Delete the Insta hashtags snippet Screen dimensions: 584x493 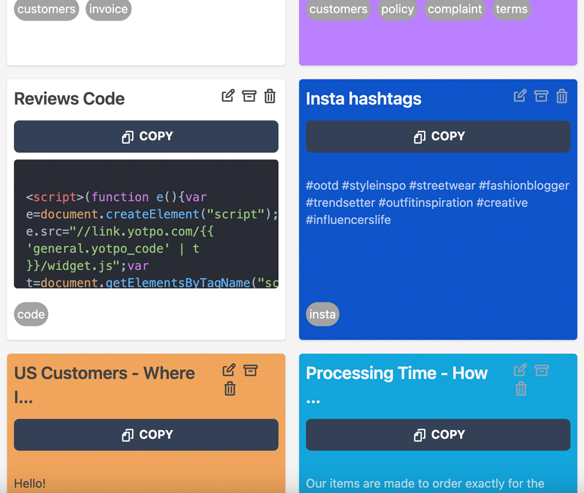(562, 96)
